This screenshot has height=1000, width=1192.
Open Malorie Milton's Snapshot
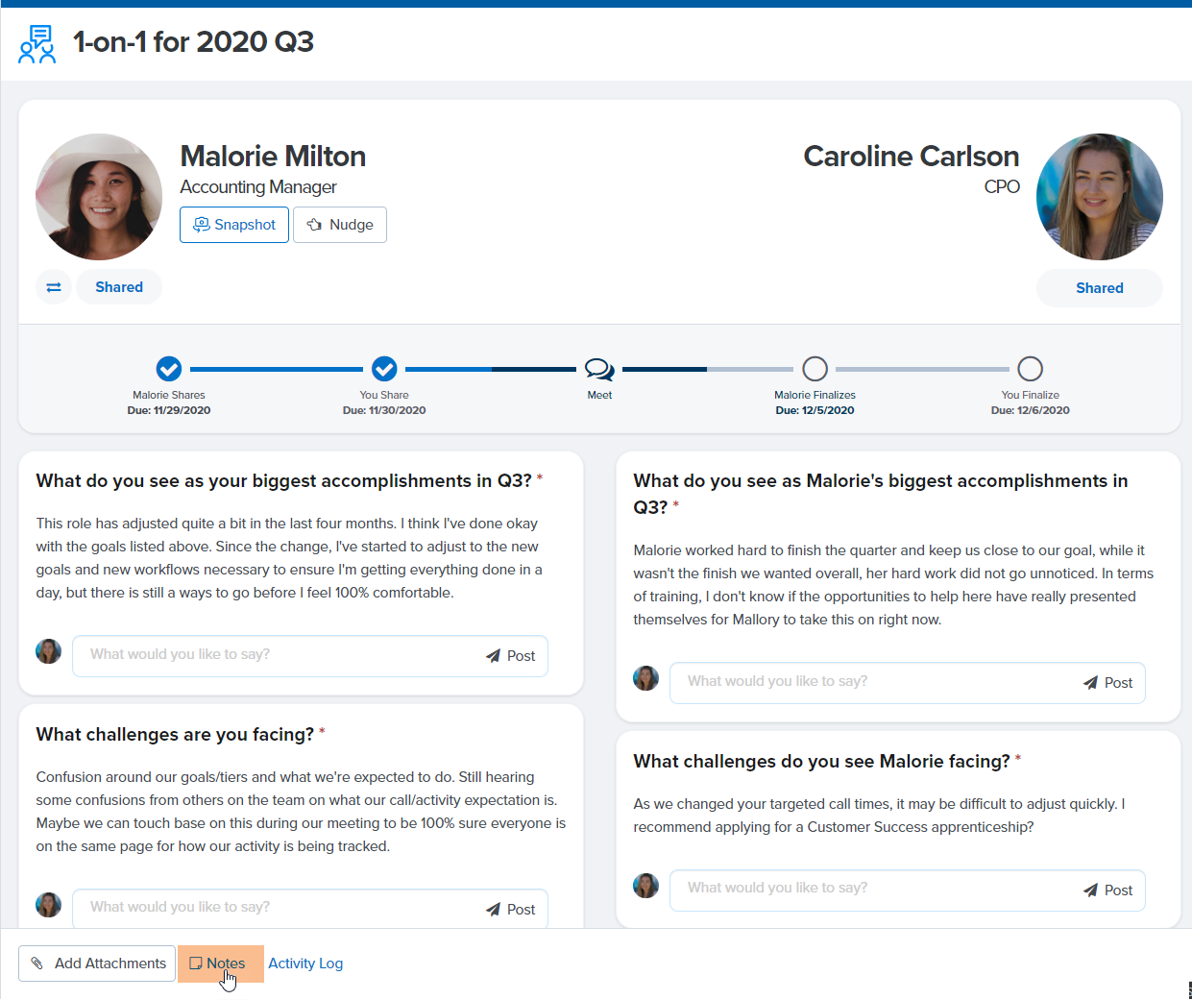tap(234, 225)
